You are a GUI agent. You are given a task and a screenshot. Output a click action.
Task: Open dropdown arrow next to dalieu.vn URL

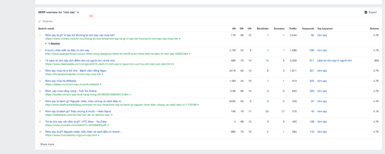pos(101,84)
